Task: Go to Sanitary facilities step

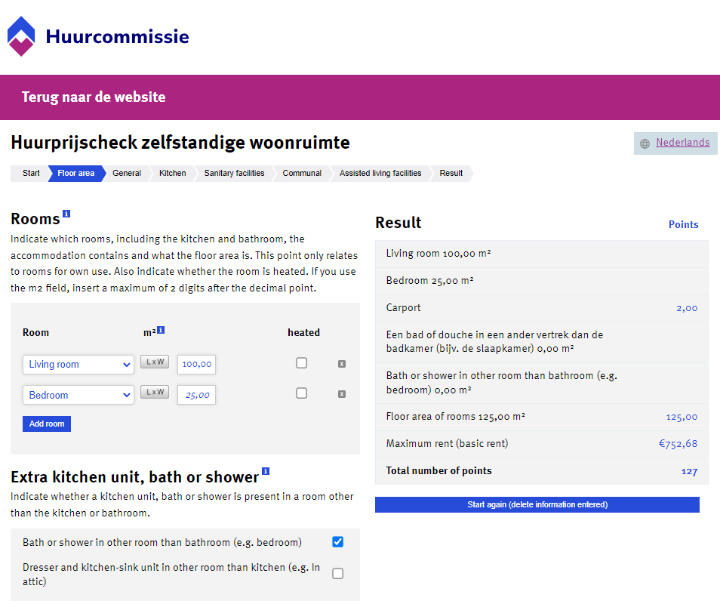Action: pos(234,173)
